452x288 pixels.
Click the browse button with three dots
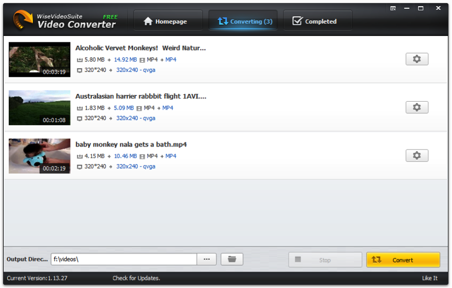coord(206,259)
